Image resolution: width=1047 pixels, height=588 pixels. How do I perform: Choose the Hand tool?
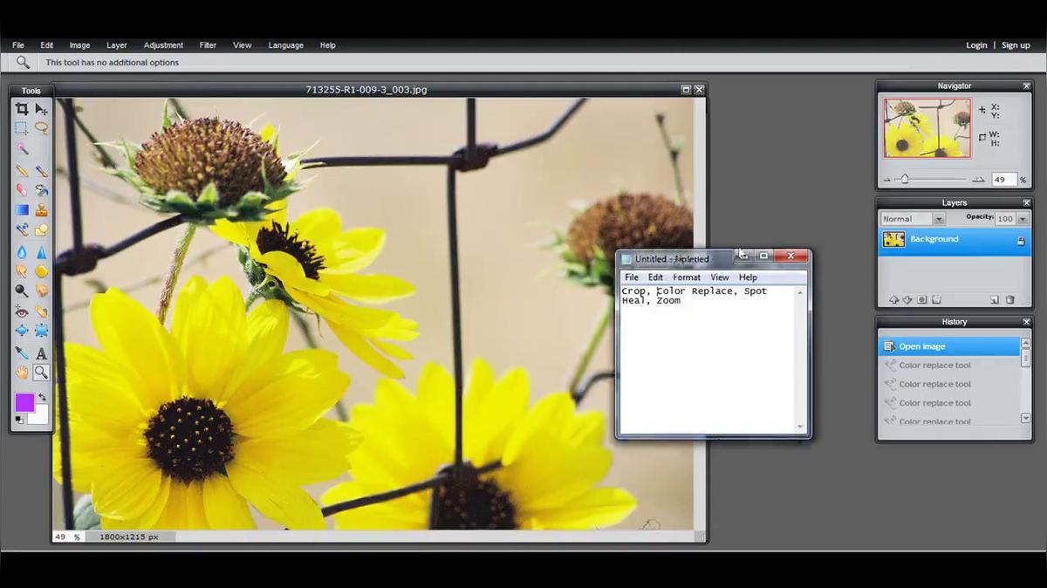click(22, 373)
